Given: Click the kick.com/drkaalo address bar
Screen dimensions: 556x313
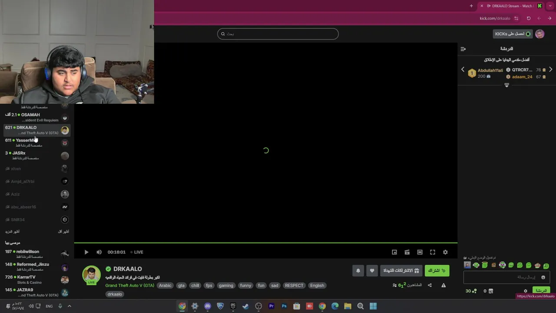Looking at the screenshot, I should pos(495,18).
